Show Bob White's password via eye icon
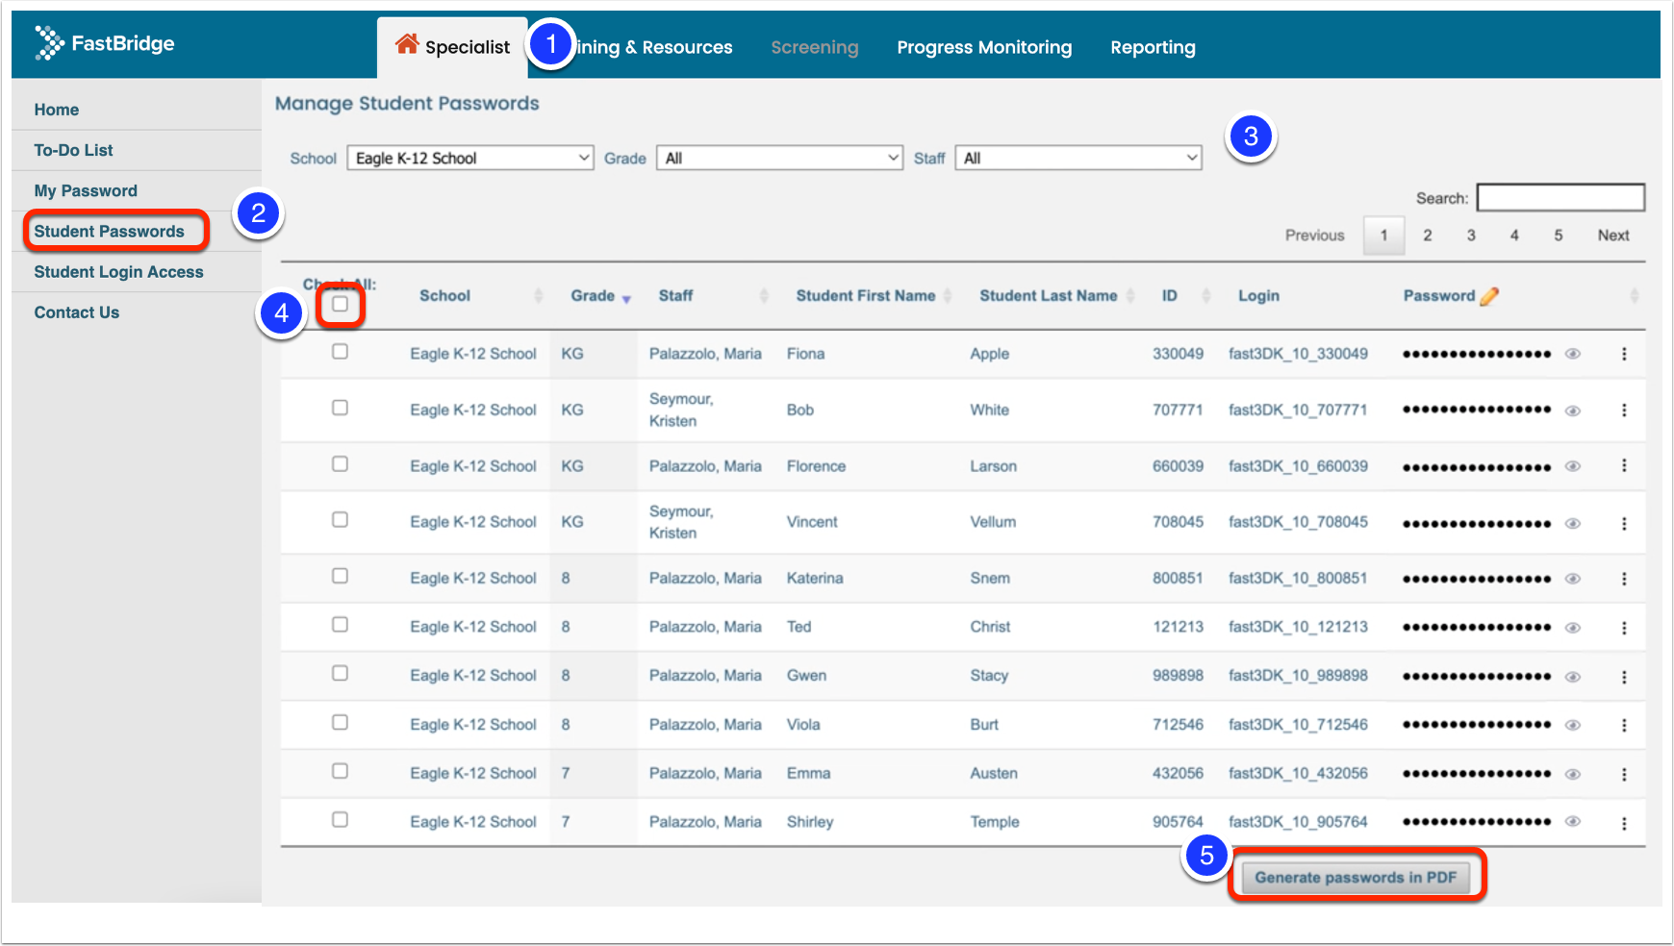The width and height of the screenshot is (1674, 946). pyautogui.click(x=1573, y=411)
